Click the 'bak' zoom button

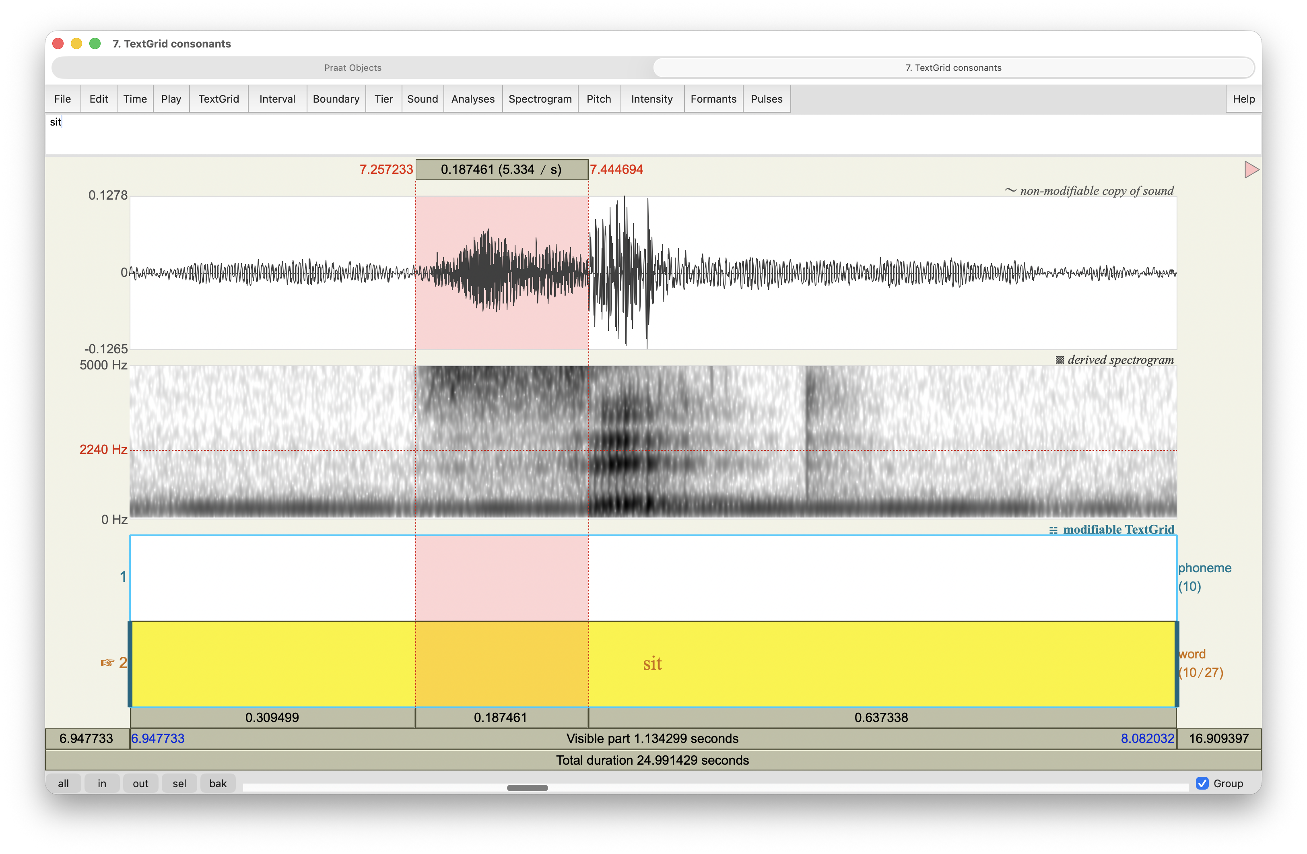pyautogui.click(x=218, y=783)
